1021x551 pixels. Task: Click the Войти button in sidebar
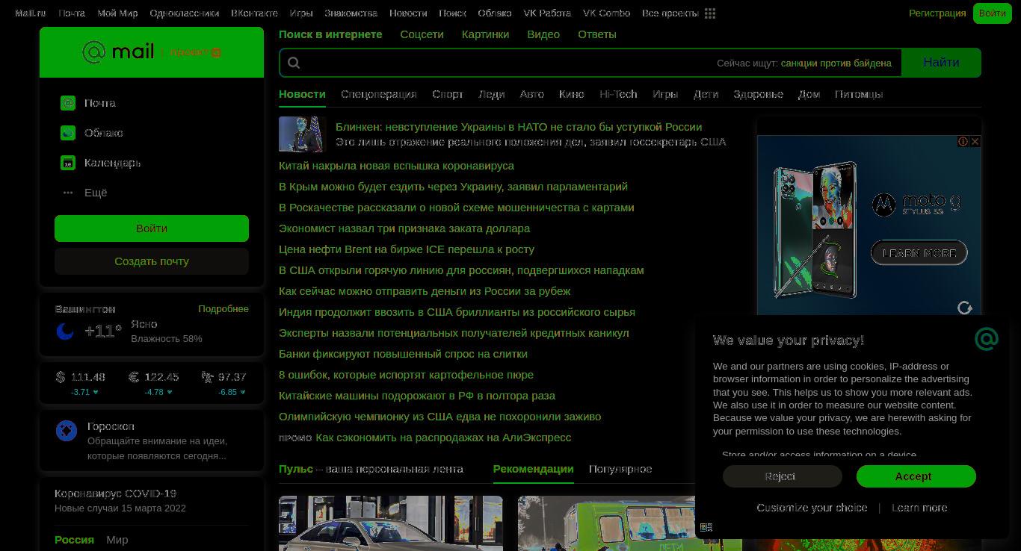(x=152, y=228)
